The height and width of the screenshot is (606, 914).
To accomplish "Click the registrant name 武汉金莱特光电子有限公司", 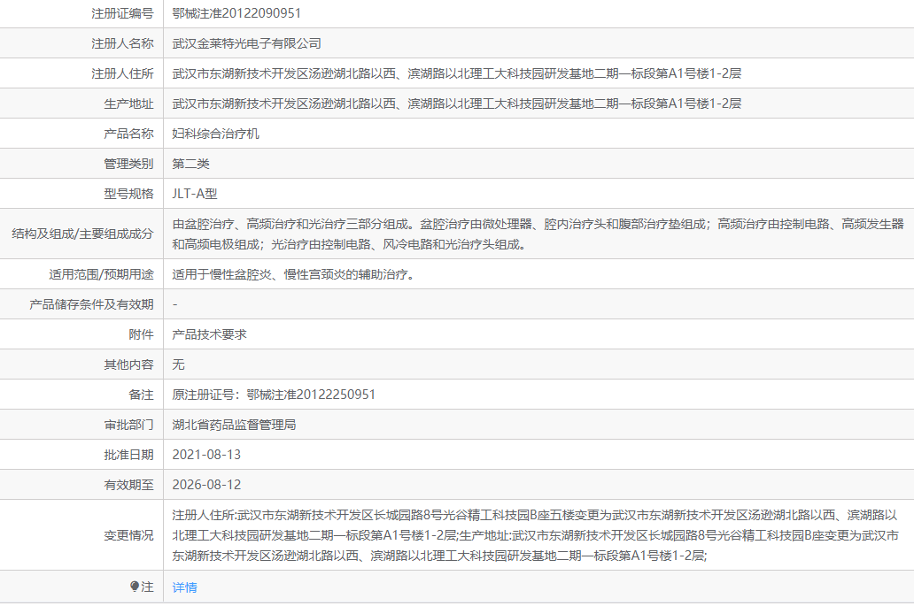I will point(246,43).
